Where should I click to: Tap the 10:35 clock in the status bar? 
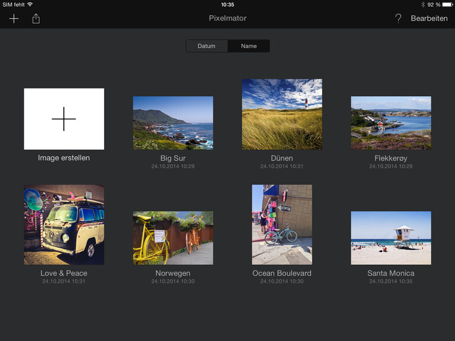pos(227,5)
